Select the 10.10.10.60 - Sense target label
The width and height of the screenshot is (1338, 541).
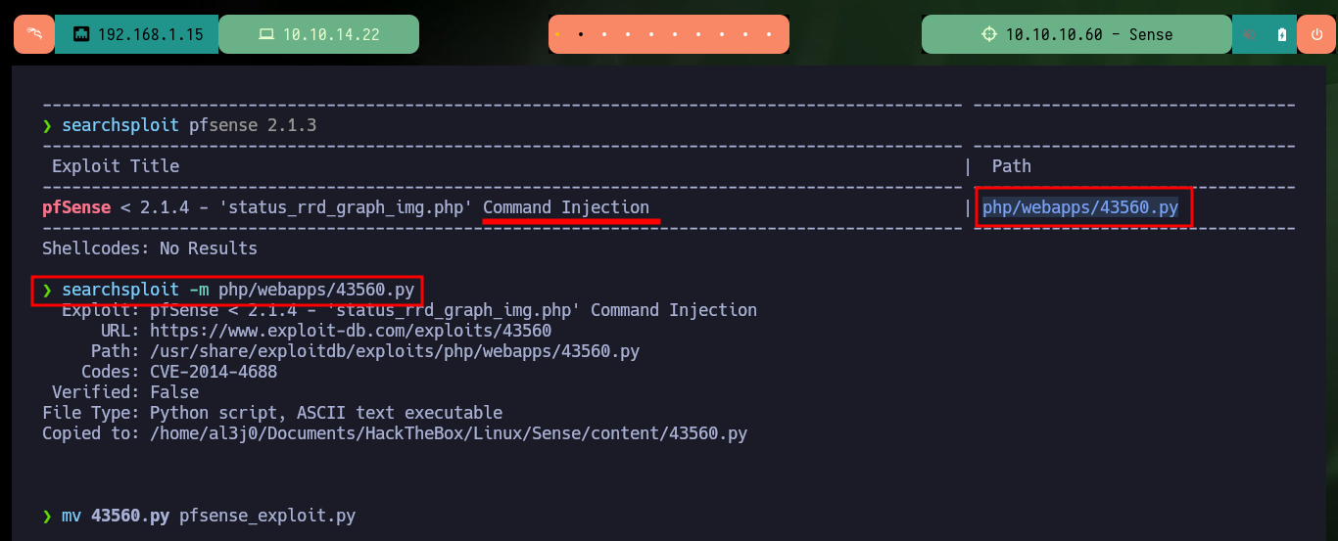click(1089, 34)
